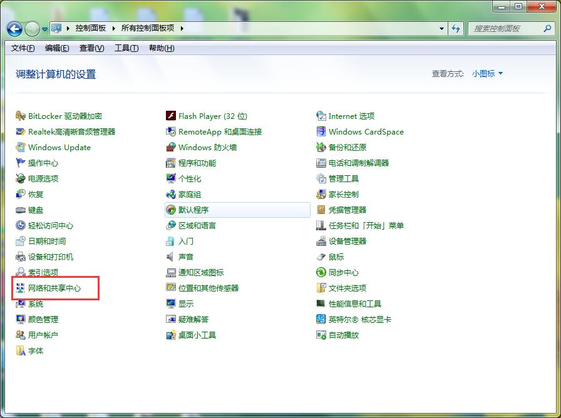Open the 程序和功能 icon

click(x=171, y=163)
